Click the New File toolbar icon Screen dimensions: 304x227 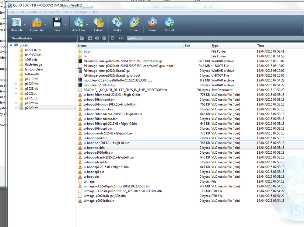16,22
